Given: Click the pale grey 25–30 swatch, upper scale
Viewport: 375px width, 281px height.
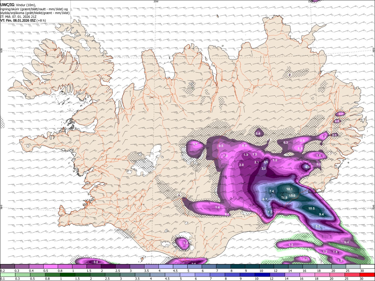Looking at the screenshot, I should click(x=353, y=267).
